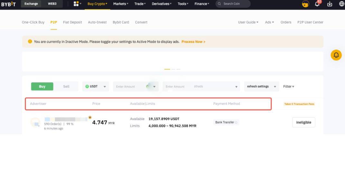Image resolution: width=345 pixels, height=169 pixels.
Task: Click the ineligible button
Action: (x=303, y=123)
